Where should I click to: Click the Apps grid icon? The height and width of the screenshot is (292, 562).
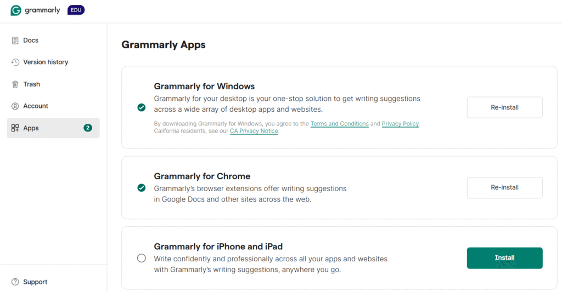pos(15,128)
